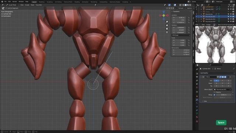Open Render properties tab icon
Image resolution: width=236 pixels, height=133 pixels.
point(197,74)
